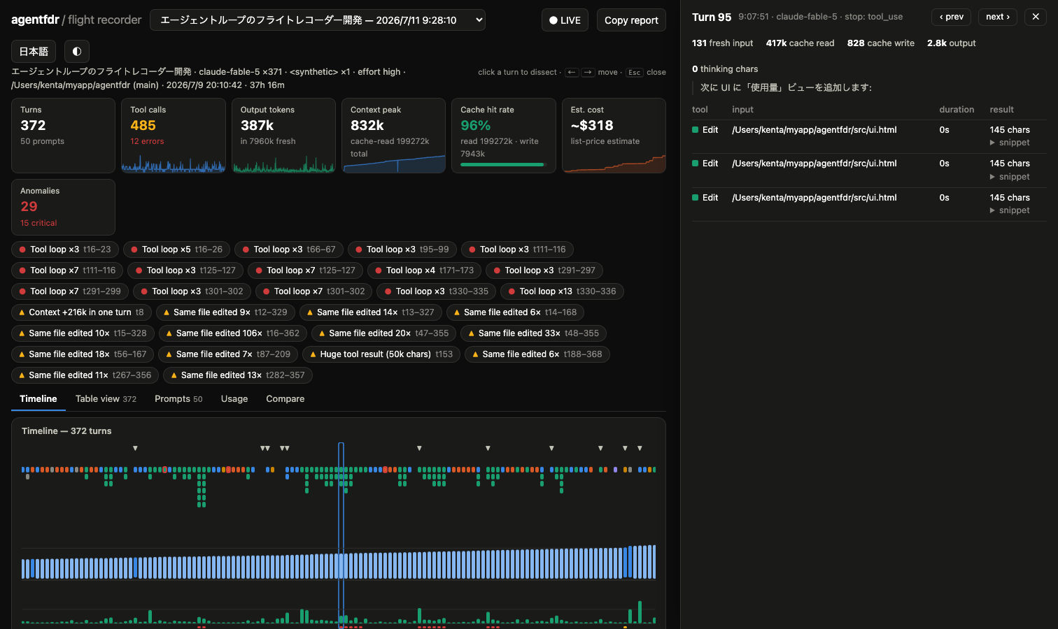The height and width of the screenshot is (629, 1058).
Task: Expand third Edit result snippet
Action: click(x=1010, y=210)
